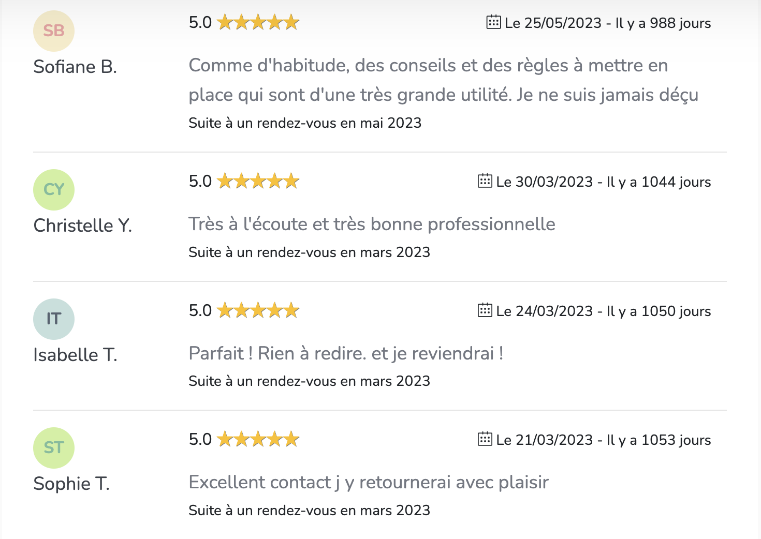Click the IT avatar for Isabelle T.
Viewport: 761px width, 539px height.
point(54,319)
